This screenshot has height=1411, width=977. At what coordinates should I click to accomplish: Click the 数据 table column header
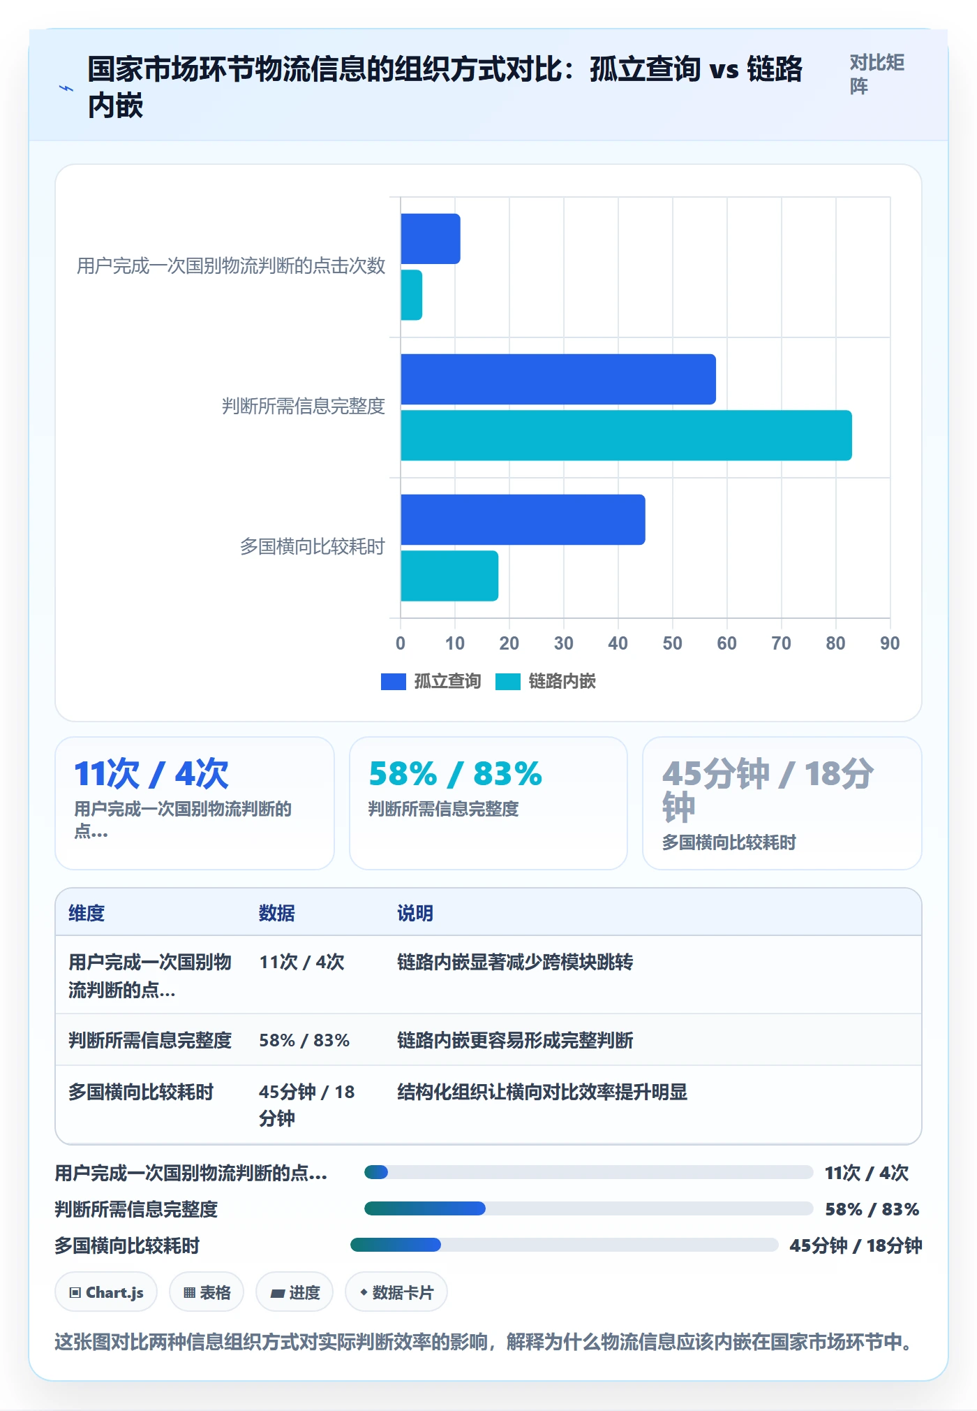[x=277, y=913]
